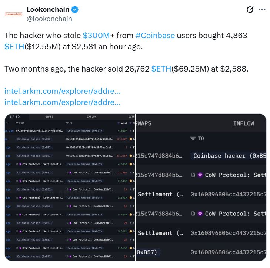Go to next page using 1 / 3 arrow
The width and height of the screenshot is (270, 268).
pos(19,116)
